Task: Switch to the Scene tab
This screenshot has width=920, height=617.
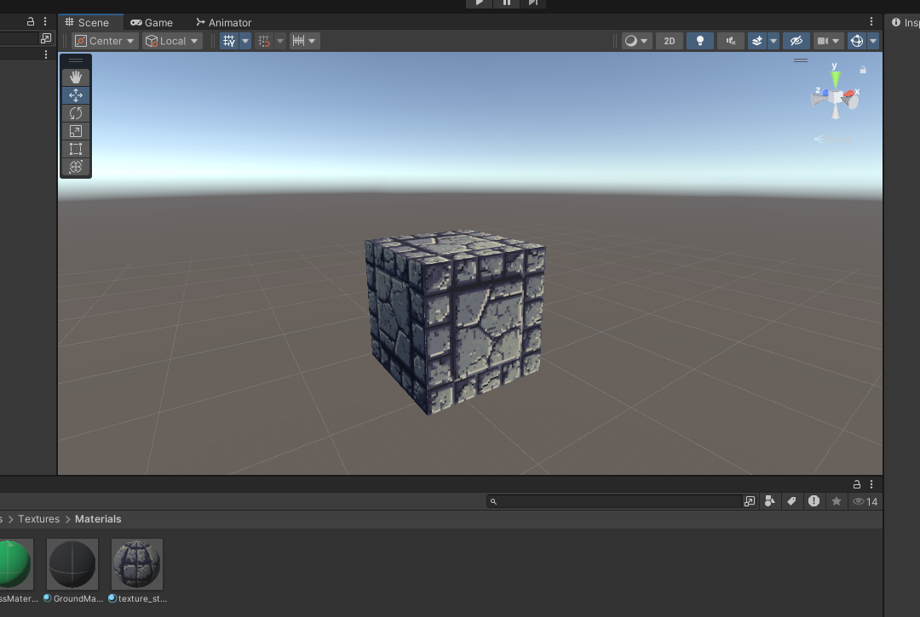Action: [88, 22]
